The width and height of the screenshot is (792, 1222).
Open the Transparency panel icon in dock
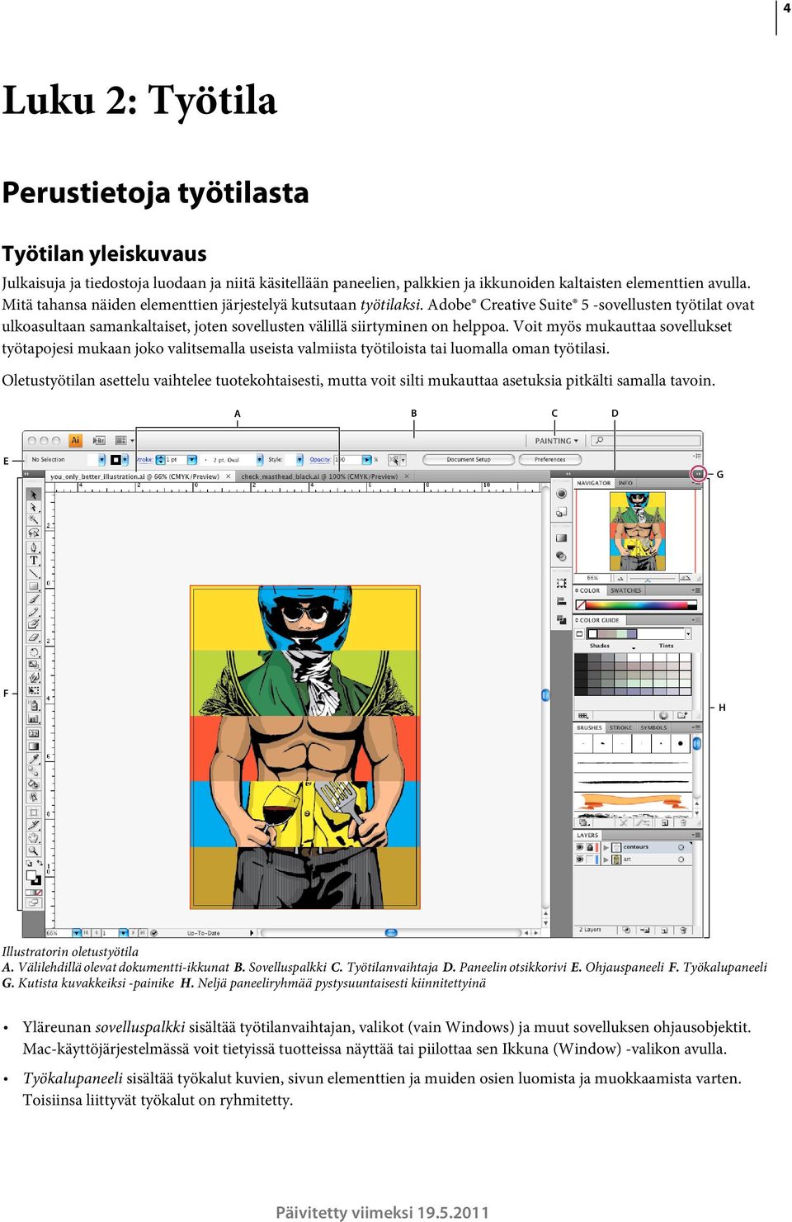561,557
